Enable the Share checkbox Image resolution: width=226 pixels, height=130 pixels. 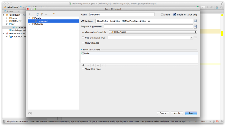[x=162, y=15]
